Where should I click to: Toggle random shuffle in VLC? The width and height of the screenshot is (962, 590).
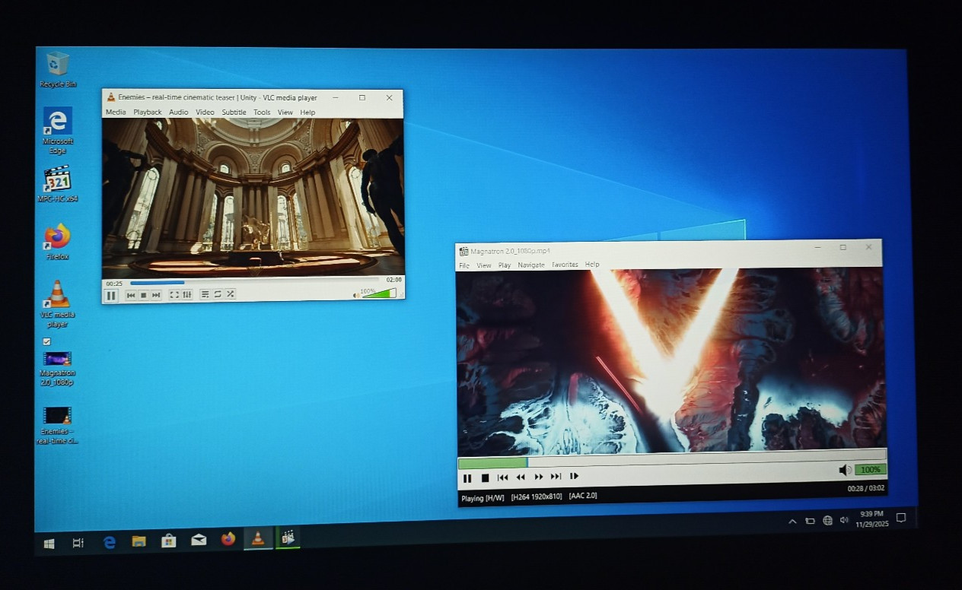tap(230, 293)
